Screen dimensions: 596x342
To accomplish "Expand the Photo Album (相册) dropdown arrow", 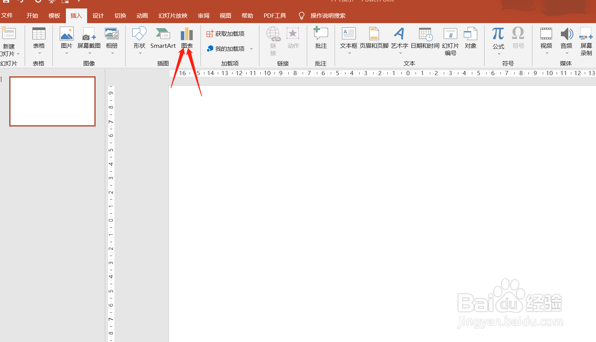I will [x=112, y=53].
